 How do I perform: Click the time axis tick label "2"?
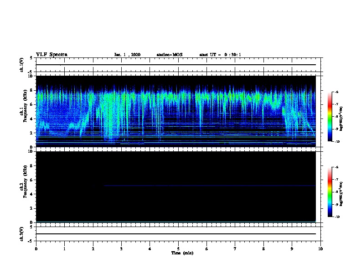pos(93,249)
